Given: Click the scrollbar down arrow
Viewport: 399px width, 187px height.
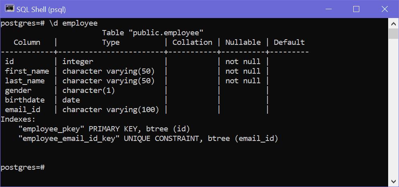Looking at the screenshot, I should pyautogui.click(x=393, y=182).
